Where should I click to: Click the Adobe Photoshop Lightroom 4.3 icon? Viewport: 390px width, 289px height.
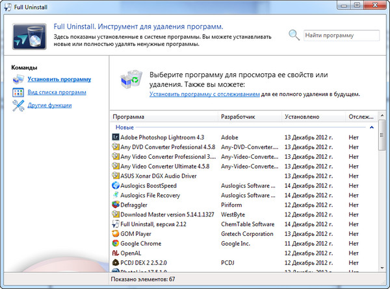(115, 137)
